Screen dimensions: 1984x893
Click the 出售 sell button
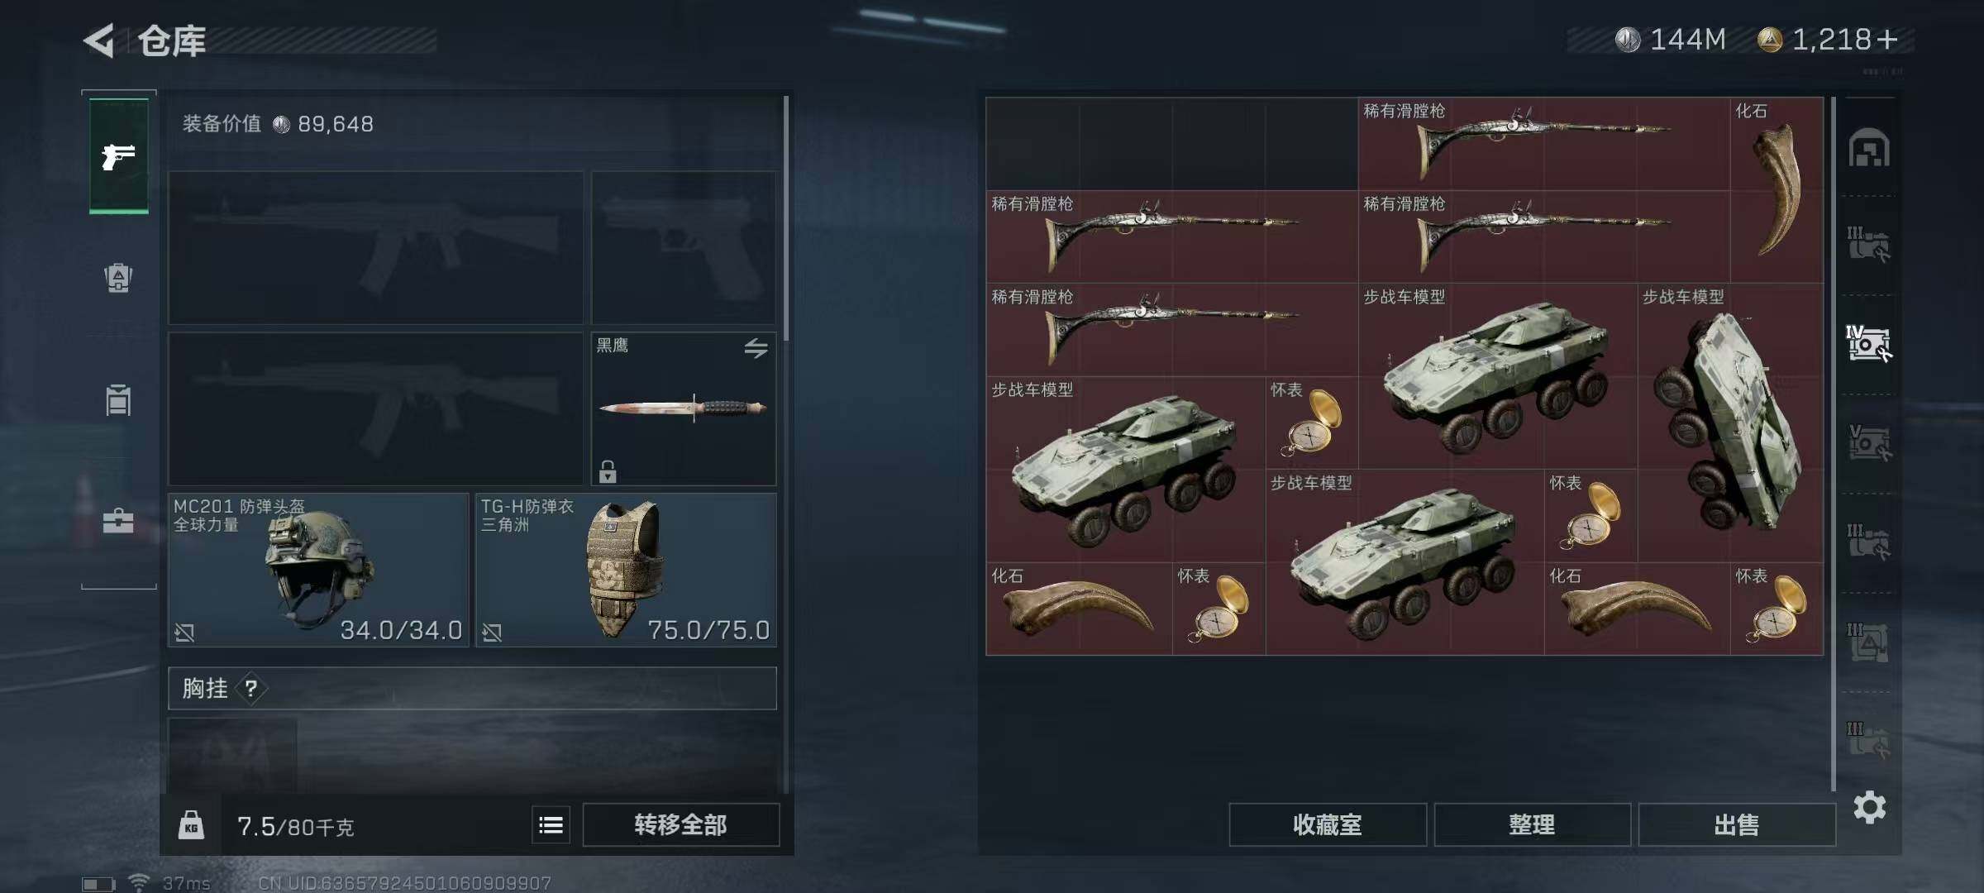[1736, 824]
